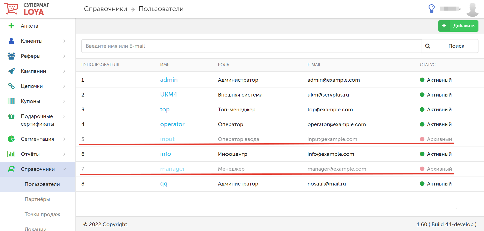Open the admin user link
The width and height of the screenshot is (484, 231).
[x=169, y=80]
